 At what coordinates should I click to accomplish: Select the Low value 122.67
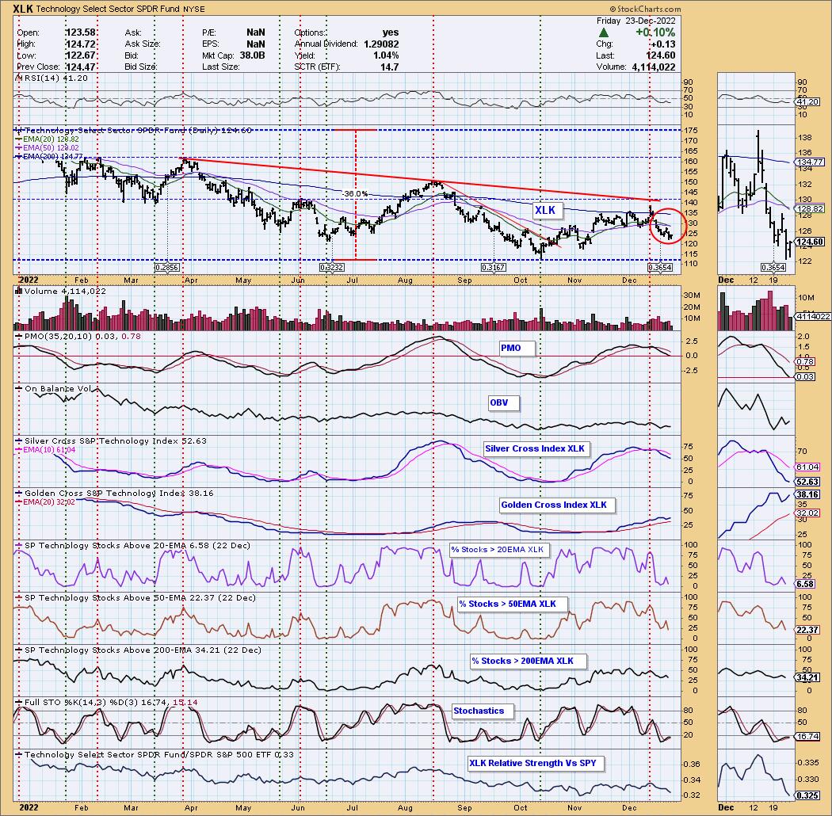[80, 55]
